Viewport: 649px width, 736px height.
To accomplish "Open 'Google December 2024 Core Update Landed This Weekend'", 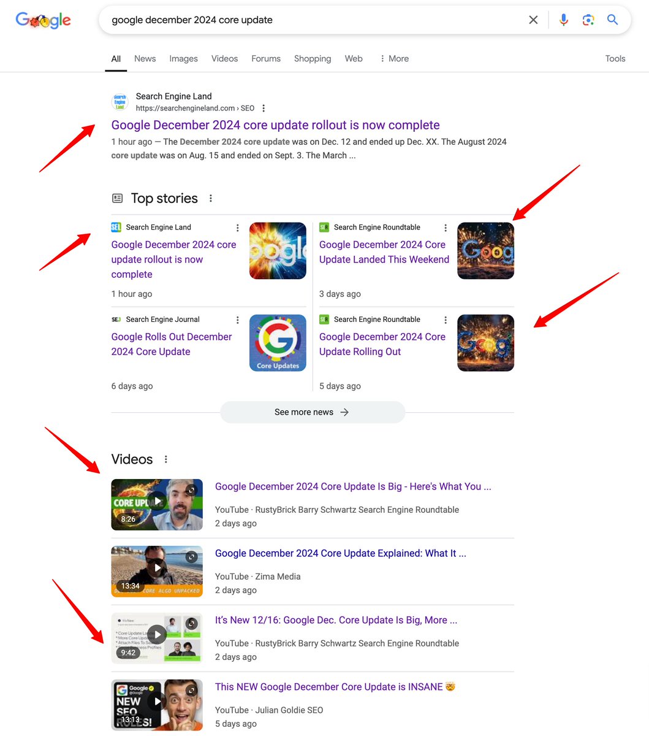I will [384, 252].
